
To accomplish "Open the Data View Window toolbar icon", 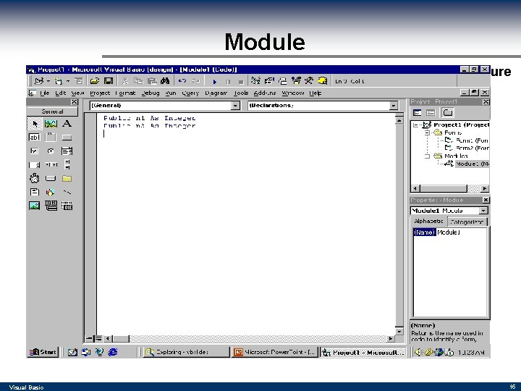I will (x=323, y=81).
